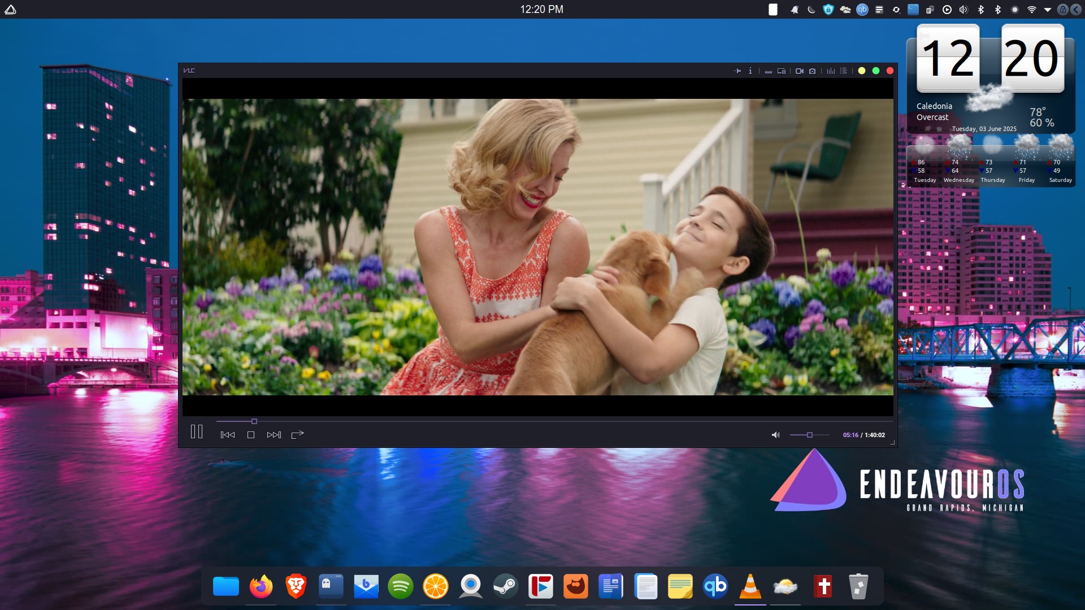Pause the VLC video playback
The image size is (1085, 610).
tap(197, 432)
